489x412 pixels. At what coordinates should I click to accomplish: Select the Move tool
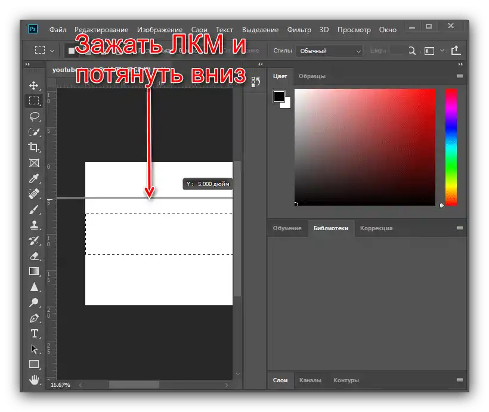pos(33,85)
